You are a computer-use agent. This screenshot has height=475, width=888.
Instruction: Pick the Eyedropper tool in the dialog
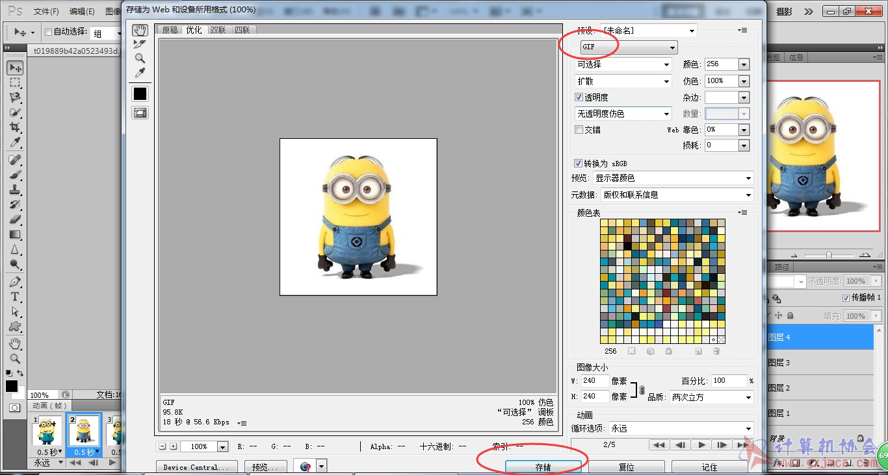click(x=140, y=73)
